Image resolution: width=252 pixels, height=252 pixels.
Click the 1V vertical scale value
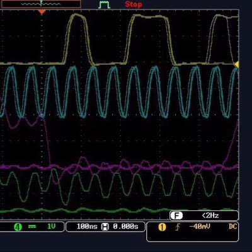(x=52, y=227)
